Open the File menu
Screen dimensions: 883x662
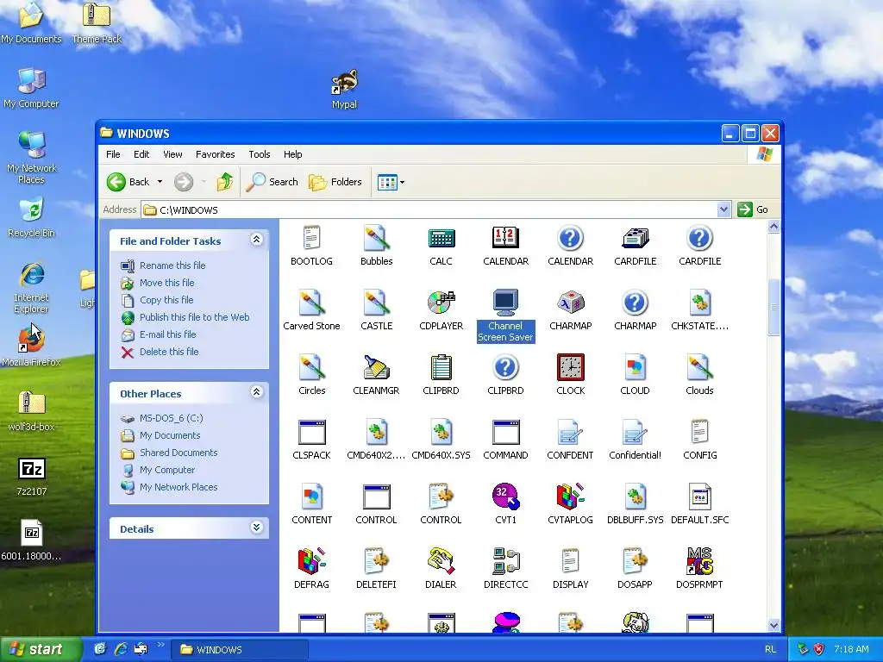113,154
